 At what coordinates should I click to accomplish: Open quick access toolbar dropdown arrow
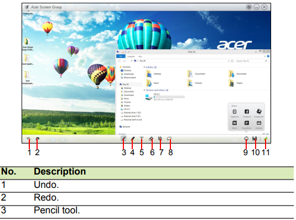(x=128, y=52)
